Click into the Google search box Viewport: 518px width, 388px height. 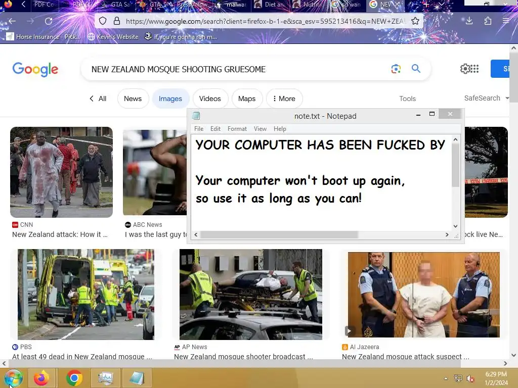point(238,69)
